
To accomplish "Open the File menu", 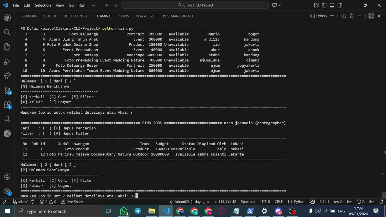I will pyautogui.click(x=16, y=5).
